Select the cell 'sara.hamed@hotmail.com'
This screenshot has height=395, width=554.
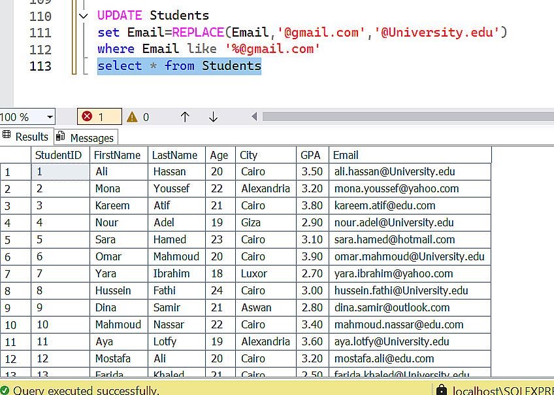click(x=410, y=239)
